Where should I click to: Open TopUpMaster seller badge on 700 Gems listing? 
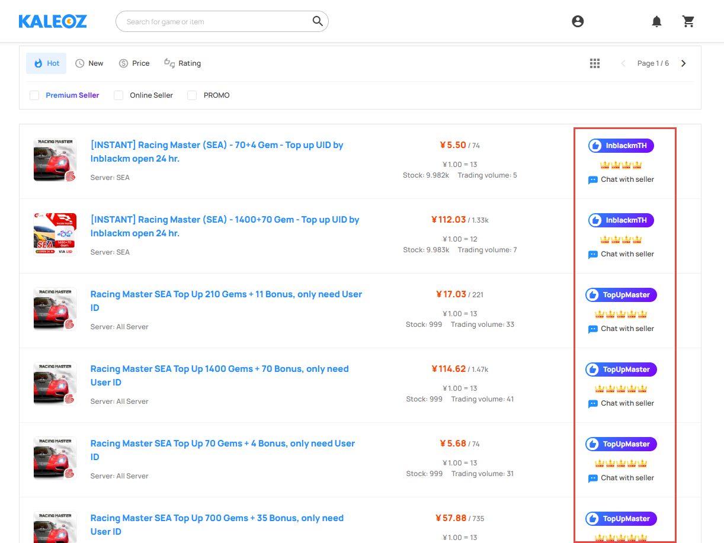click(x=621, y=519)
